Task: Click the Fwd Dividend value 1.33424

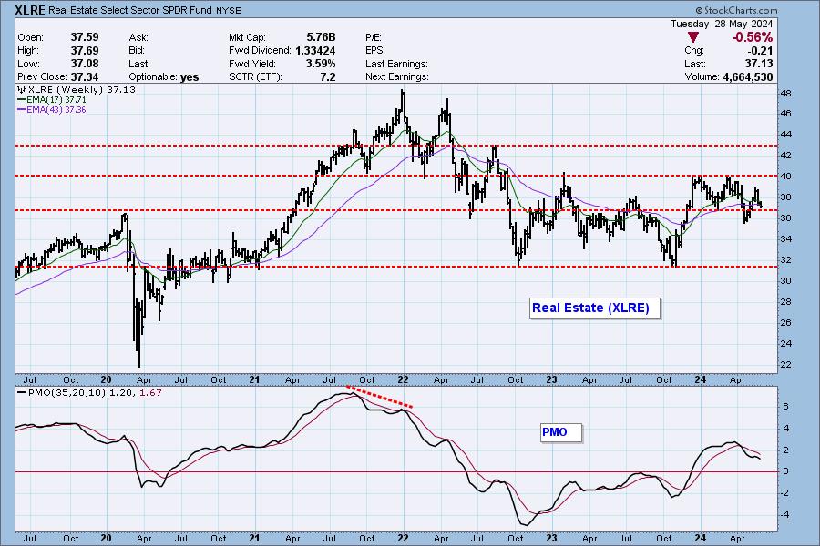Action: tap(315, 51)
